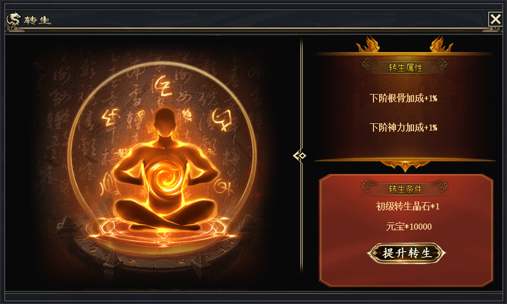The image size is (507, 304).
Task: Click the left golden flame dragon ornament
Action: 368,44
